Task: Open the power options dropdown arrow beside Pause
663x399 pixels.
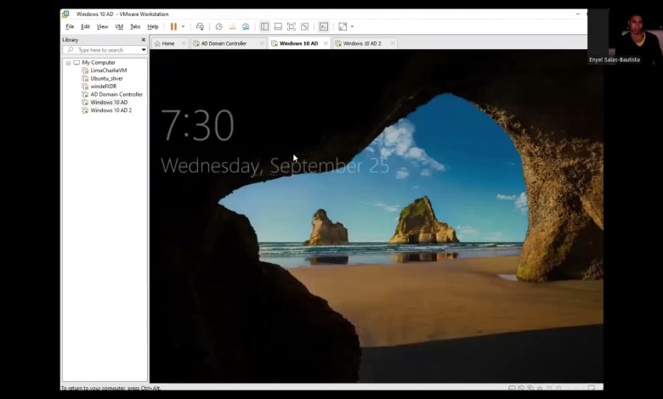Action: click(x=183, y=26)
